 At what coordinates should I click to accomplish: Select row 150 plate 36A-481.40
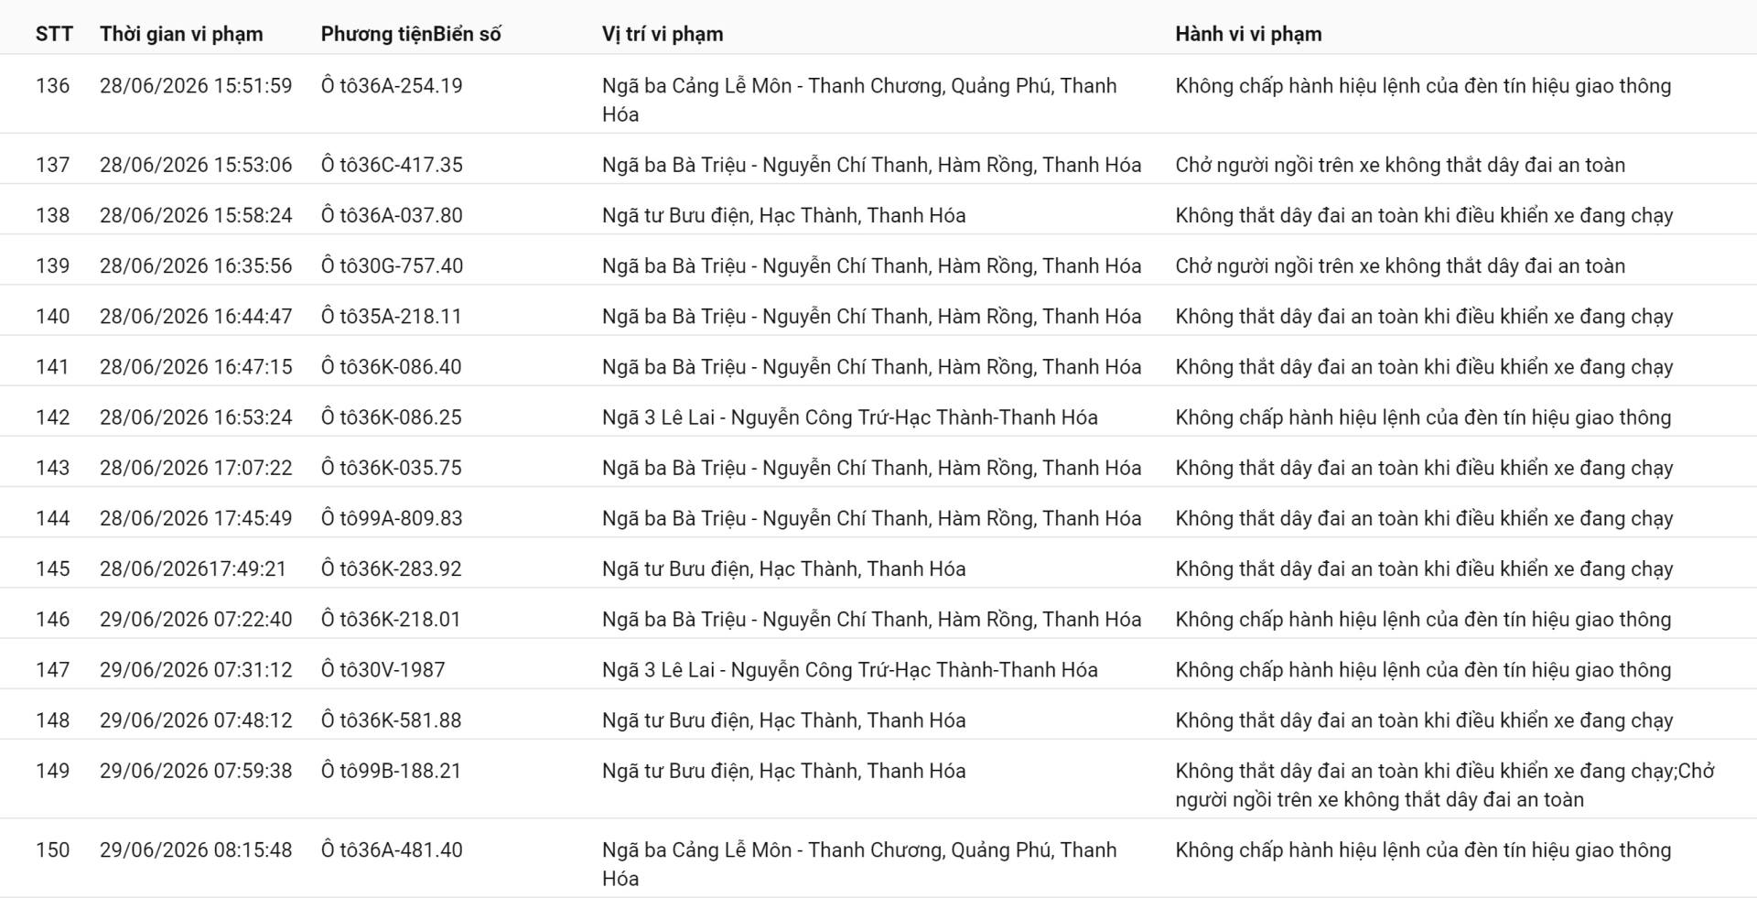(878, 859)
